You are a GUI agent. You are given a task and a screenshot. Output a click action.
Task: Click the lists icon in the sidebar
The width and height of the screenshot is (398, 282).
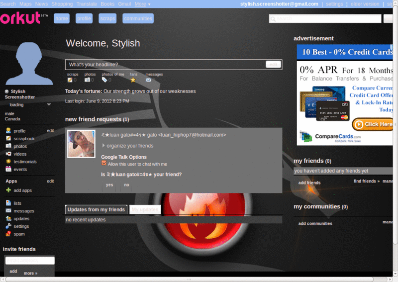click(8, 203)
